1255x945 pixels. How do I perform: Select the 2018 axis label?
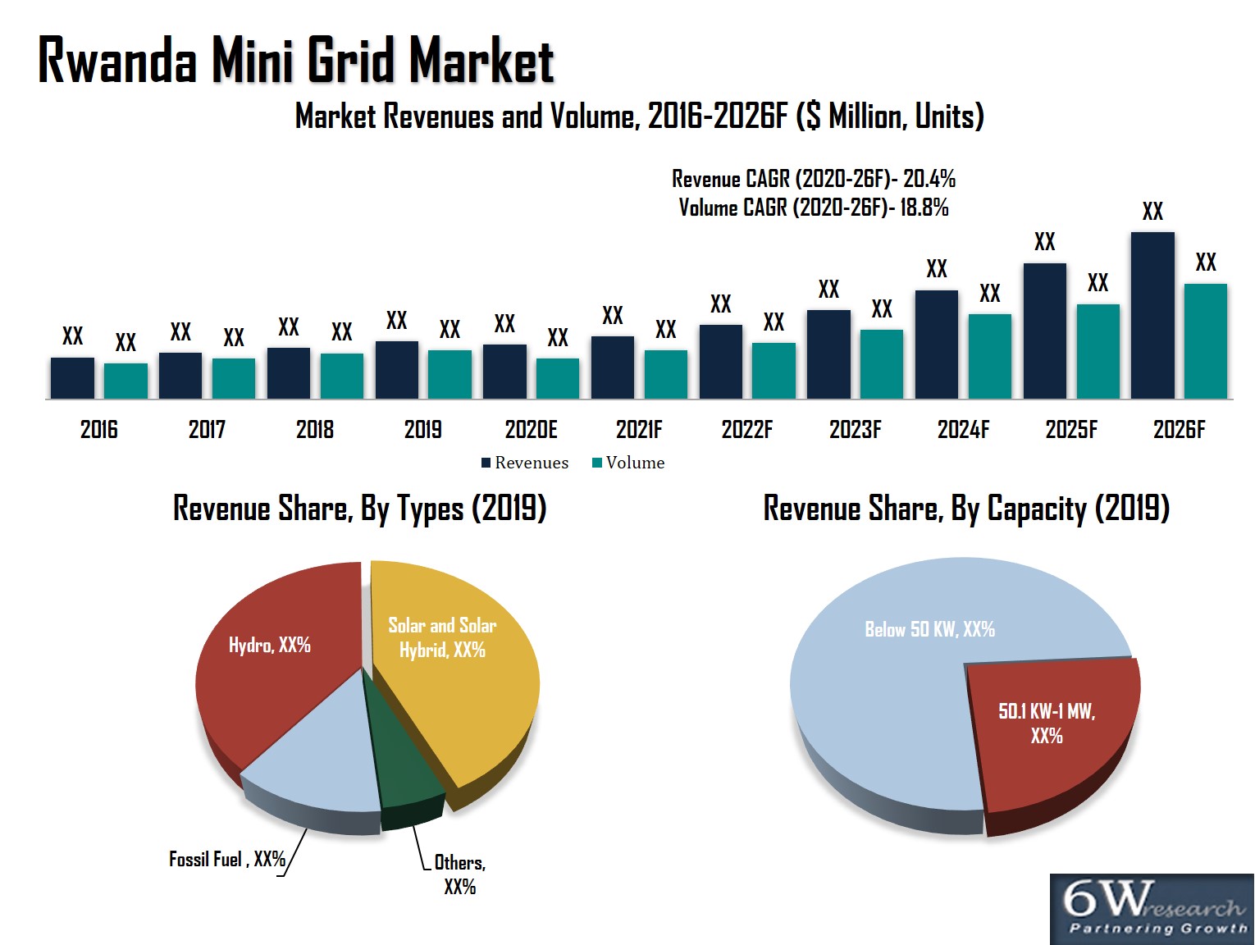click(315, 429)
